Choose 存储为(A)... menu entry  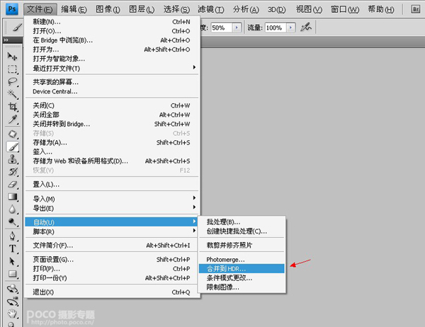(x=112, y=142)
